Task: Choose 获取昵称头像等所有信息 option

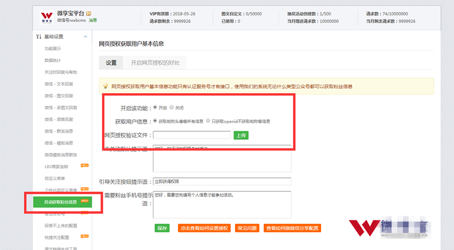Action: [x=155, y=121]
